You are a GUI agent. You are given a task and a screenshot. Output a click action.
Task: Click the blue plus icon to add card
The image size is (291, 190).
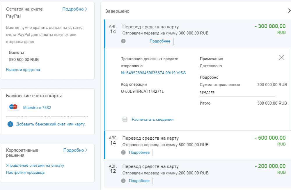[10, 124]
